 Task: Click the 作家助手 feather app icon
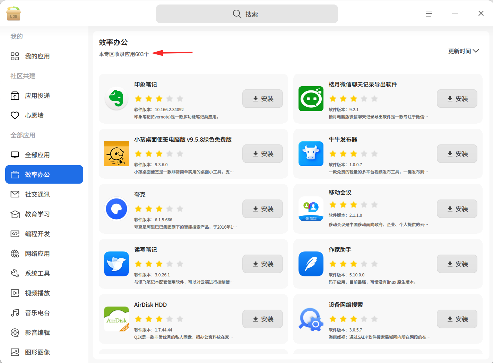point(311,264)
